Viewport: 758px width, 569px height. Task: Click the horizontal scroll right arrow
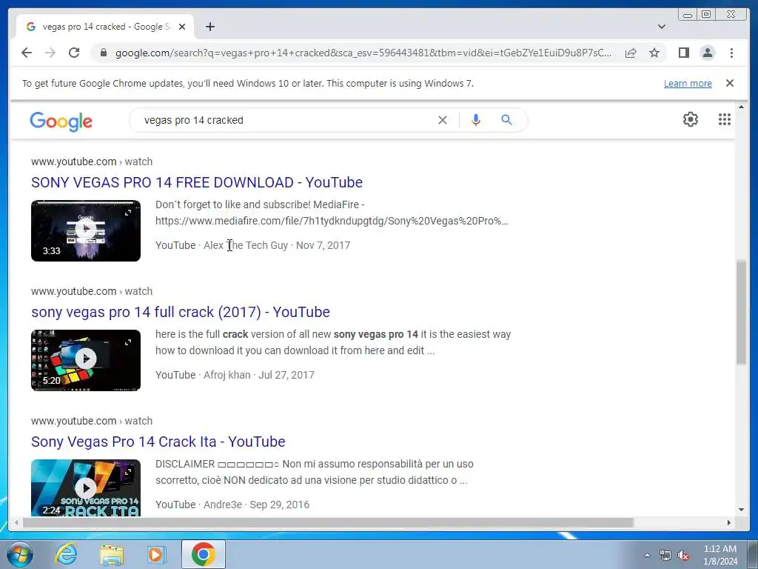[x=729, y=522]
